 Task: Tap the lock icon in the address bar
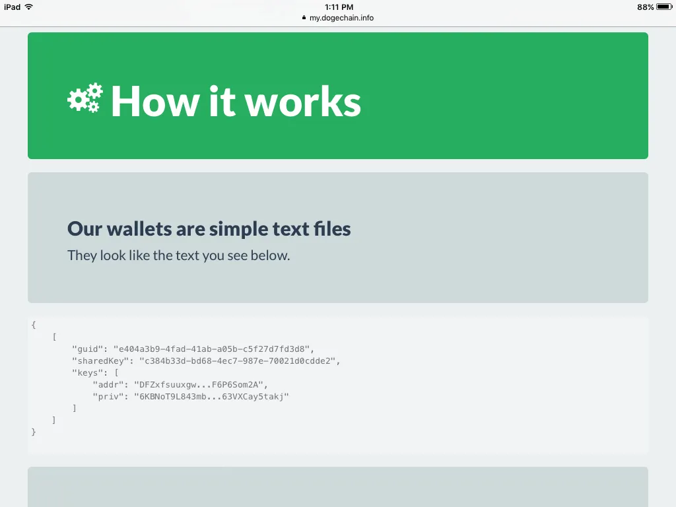click(x=304, y=18)
